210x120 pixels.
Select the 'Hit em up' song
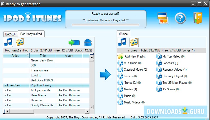[37, 100]
